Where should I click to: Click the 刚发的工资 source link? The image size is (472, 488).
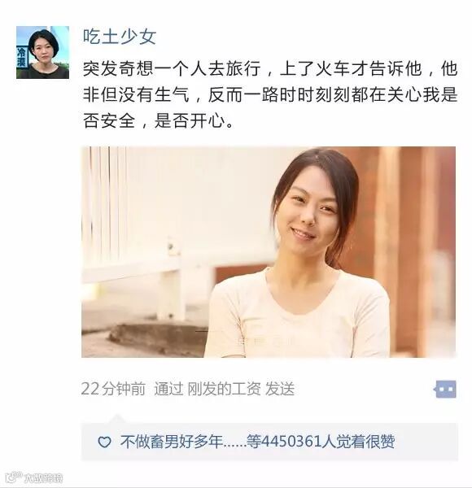click(224, 389)
